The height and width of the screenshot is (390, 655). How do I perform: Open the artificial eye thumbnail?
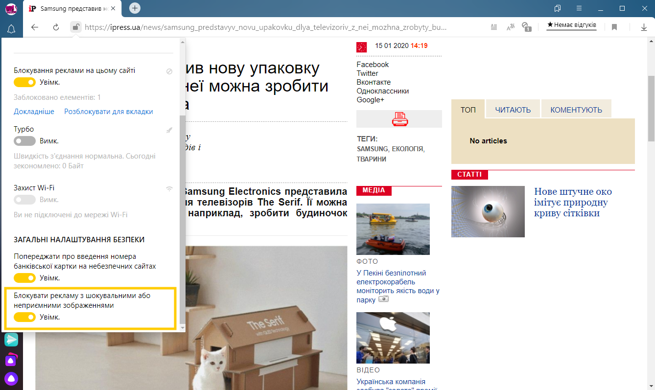click(x=488, y=211)
